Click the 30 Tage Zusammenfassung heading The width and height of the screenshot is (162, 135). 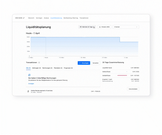113,62
